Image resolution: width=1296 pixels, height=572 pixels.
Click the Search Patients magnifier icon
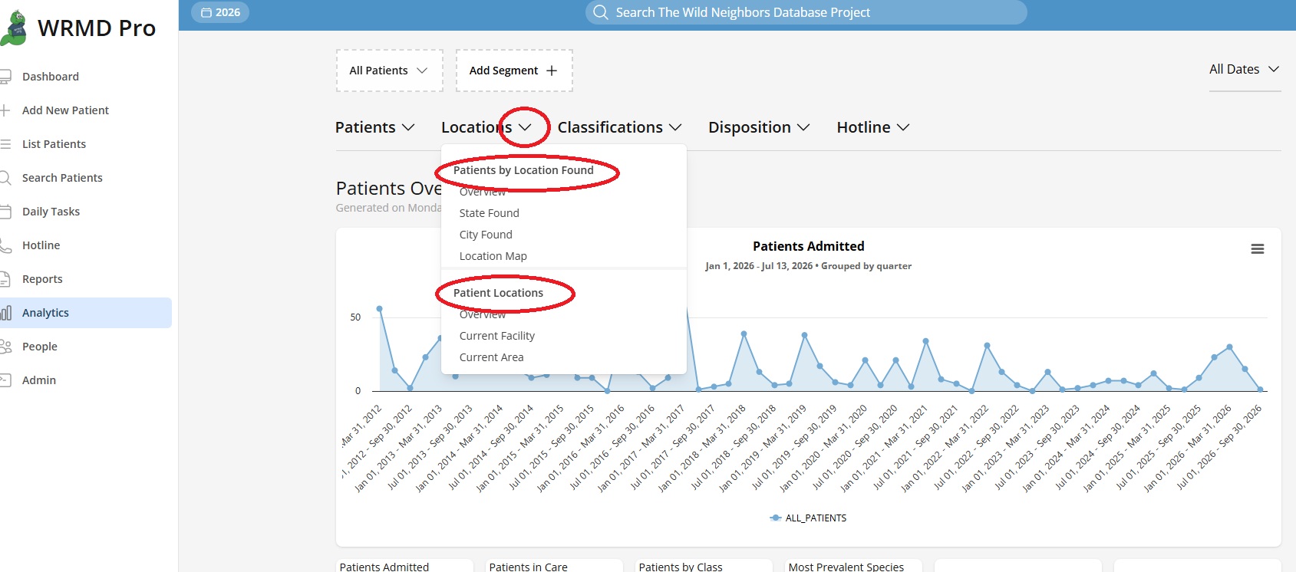coord(6,178)
